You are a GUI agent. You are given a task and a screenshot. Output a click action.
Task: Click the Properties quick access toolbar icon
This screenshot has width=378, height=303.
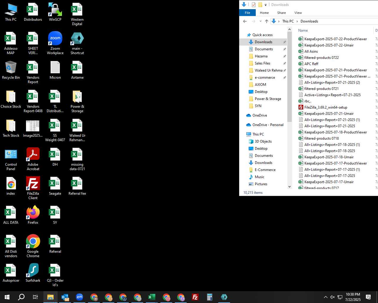click(x=254, y=4)
